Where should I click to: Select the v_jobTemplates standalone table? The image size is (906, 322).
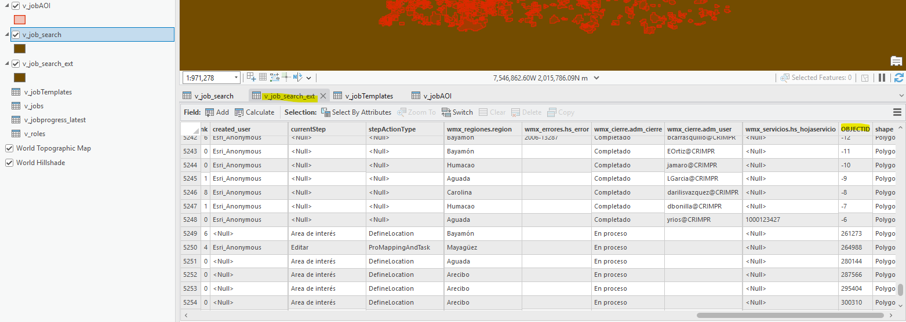point(48,92)
